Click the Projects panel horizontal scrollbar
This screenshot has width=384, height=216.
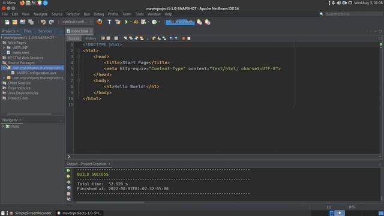pyautogui.click(x=29, y=114)
